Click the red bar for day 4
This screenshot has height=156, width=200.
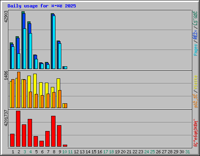pos(30,133)
